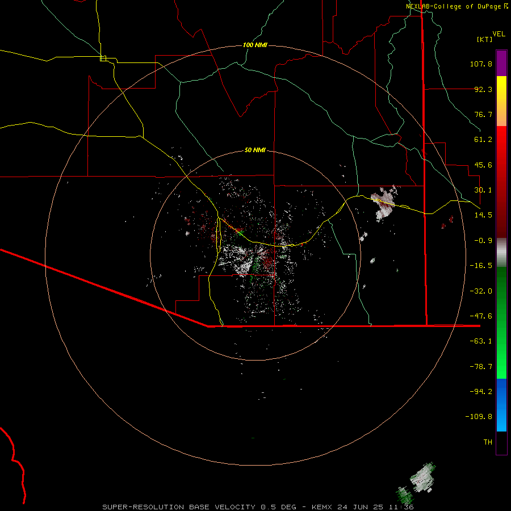Image resolution: width=511 pixels, height=511 pixels.
Task: Click the -47.6 velocity scale value
Action: coord(481,316)
